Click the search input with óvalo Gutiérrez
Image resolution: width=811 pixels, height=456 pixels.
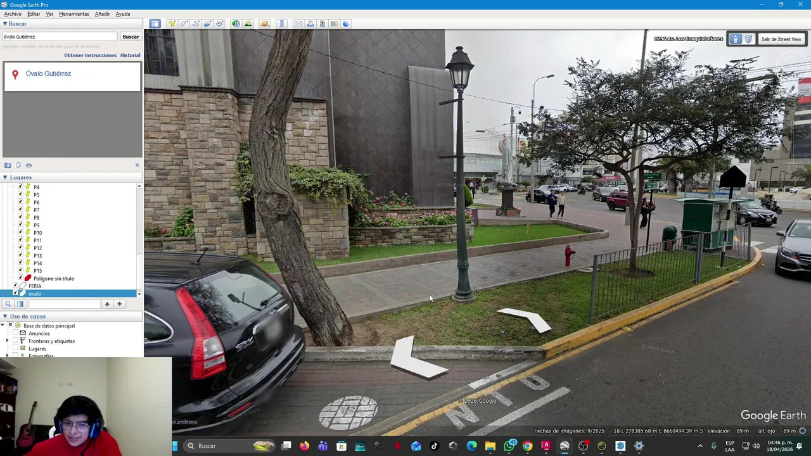[x=60, y=37]
